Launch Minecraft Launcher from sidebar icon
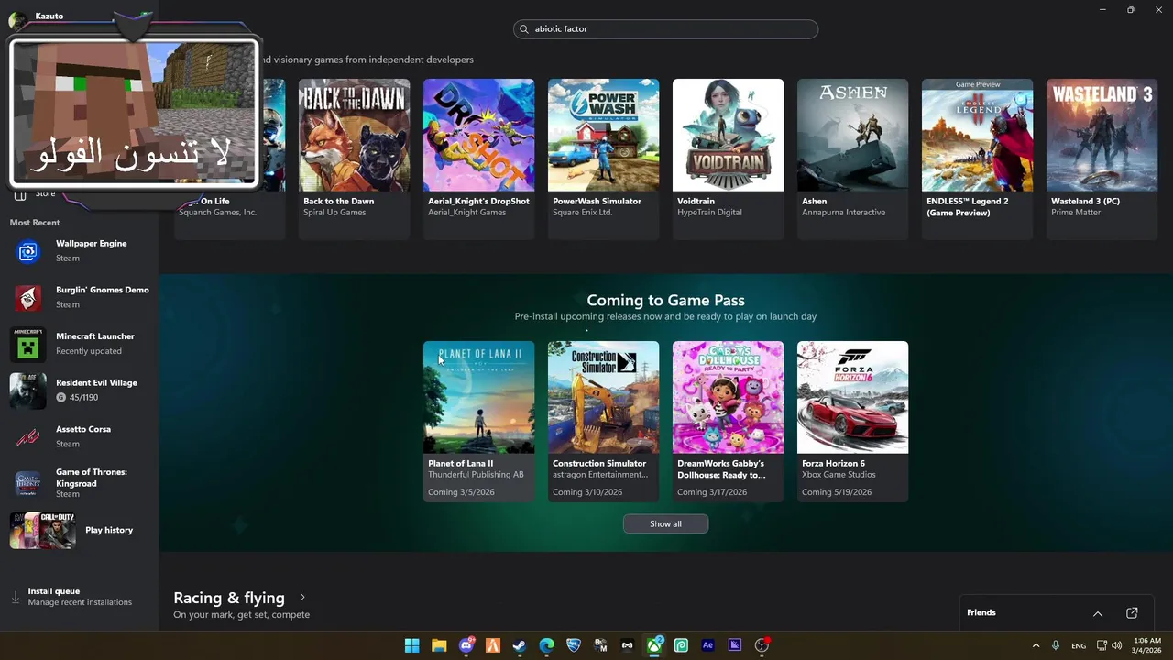Screen dimensions: 1173x660 (x=28, y=344)
